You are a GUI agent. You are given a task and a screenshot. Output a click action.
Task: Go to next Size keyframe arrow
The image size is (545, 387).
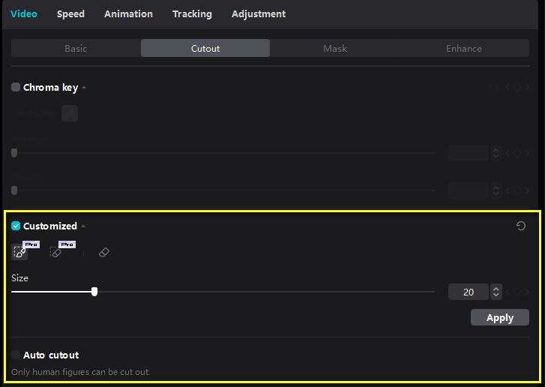[x=527, y=292]
